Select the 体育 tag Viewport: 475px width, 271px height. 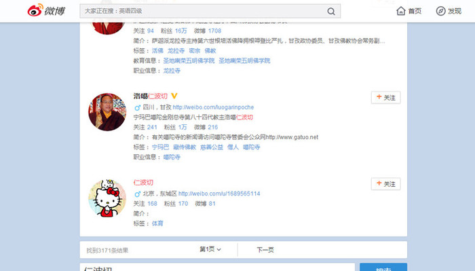click(x=157, y=223)
